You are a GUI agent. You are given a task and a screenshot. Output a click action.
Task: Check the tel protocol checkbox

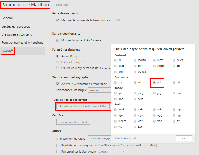tap(174, 66)
